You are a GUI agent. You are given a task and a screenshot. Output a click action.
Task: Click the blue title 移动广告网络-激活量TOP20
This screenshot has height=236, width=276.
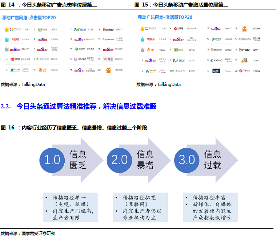coord(165,17)
